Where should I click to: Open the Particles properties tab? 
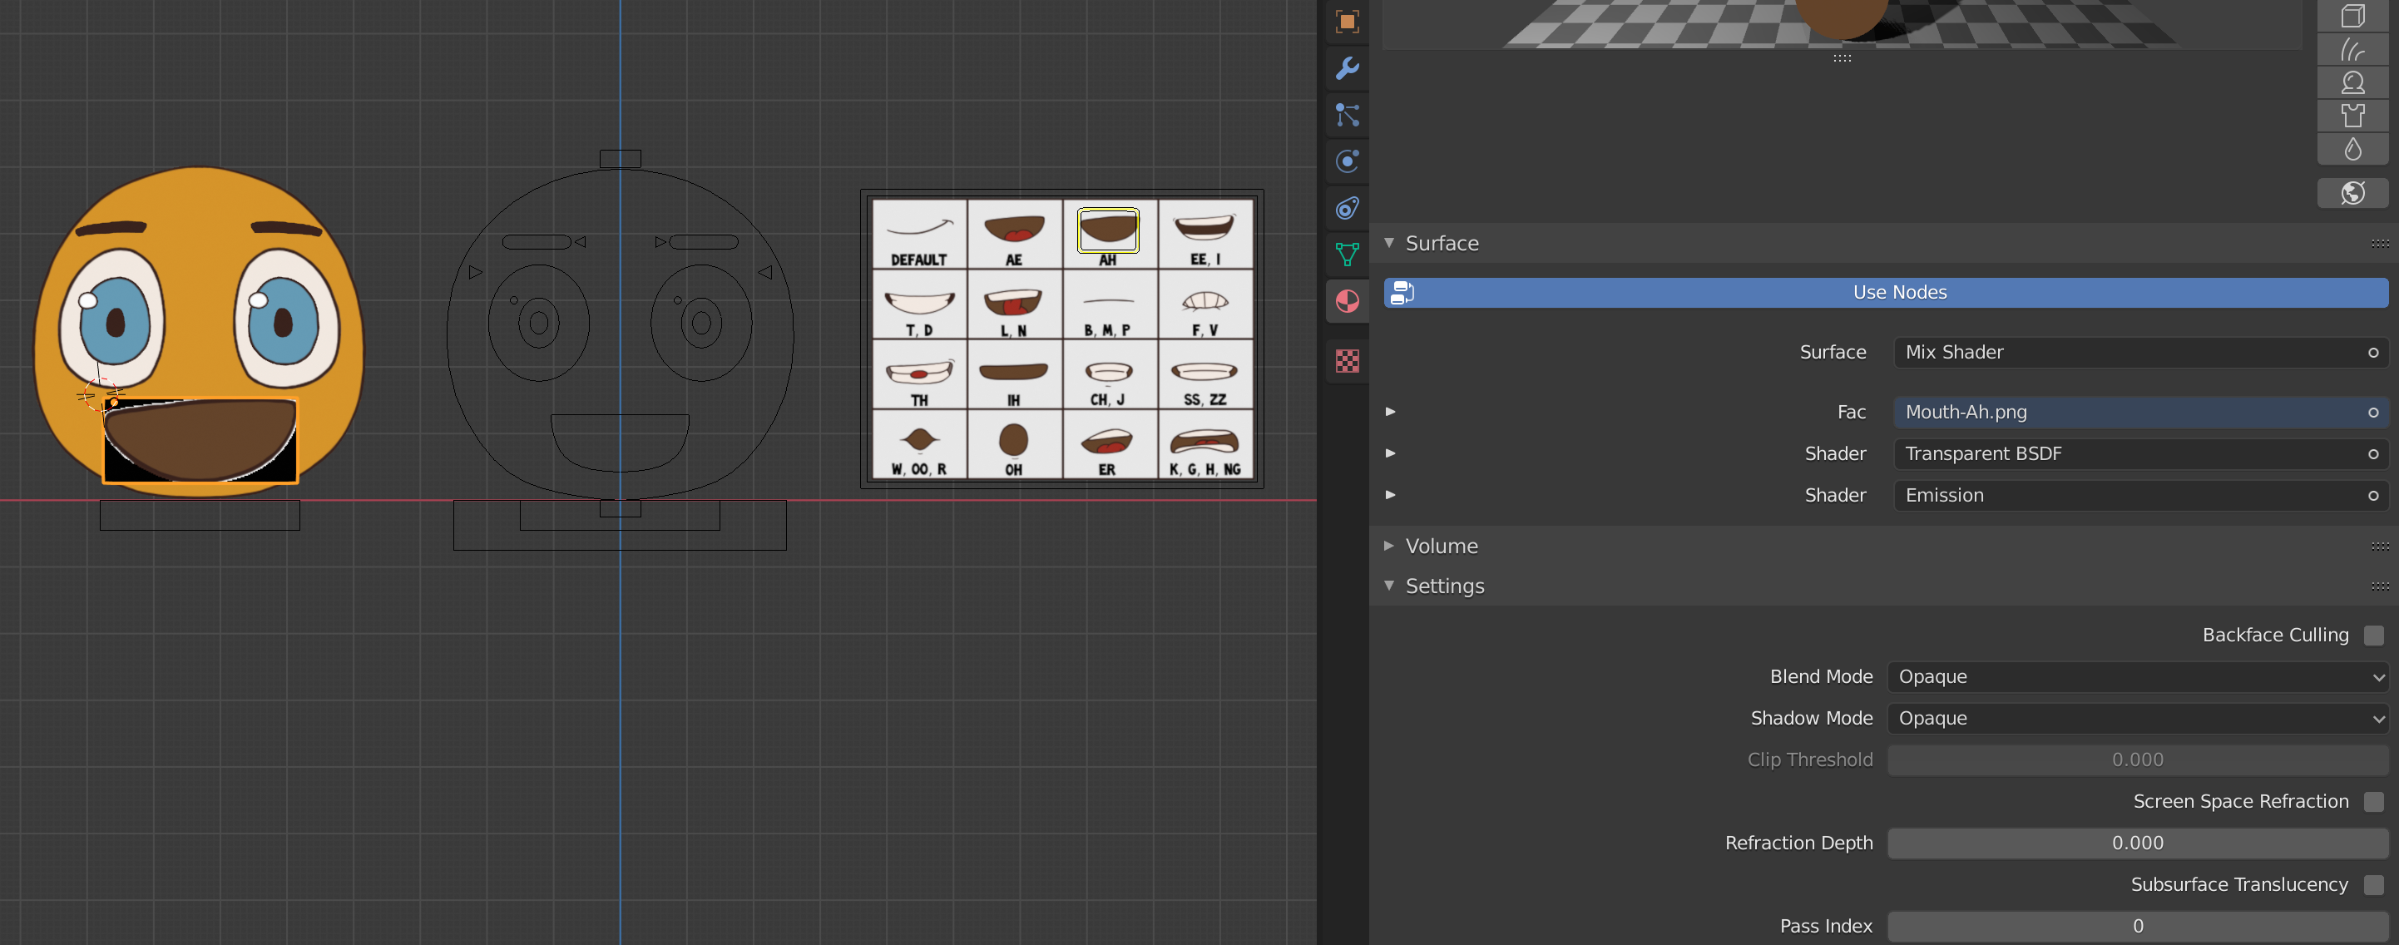click(x=1347, y=115)
